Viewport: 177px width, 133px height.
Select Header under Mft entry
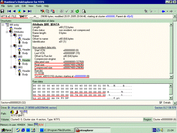18,28
